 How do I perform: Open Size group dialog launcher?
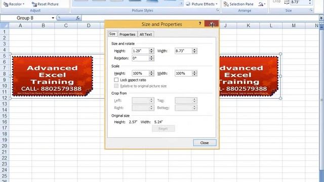(x=311, y=10)
